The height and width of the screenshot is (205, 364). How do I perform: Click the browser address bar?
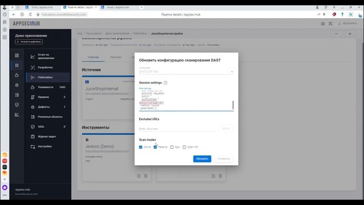tap(64, 14)
